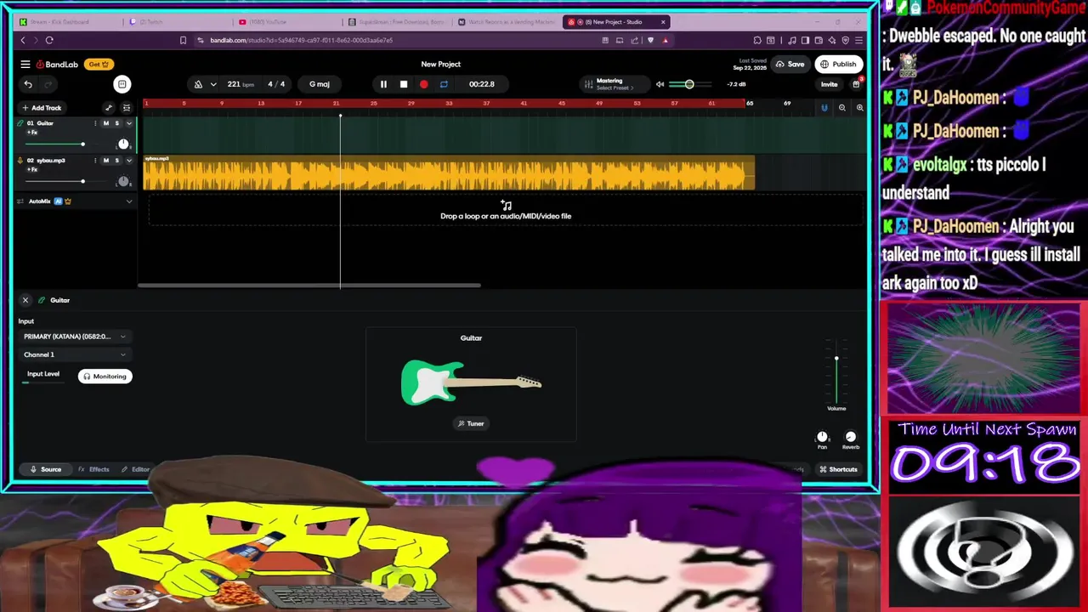The image size is (1088, 612).
Task: Switch to the Editor tab
Action: click(x=135, y=469)
